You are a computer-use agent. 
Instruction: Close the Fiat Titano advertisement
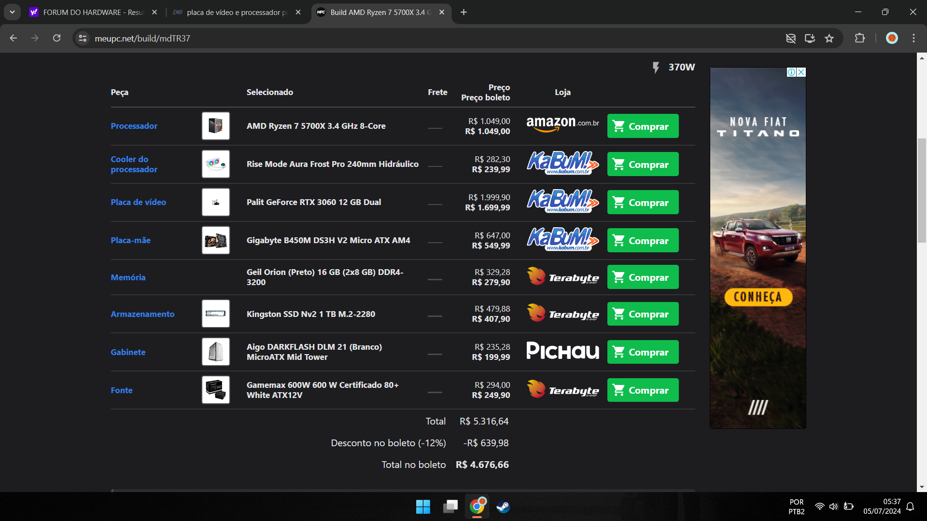pos(801,72)
